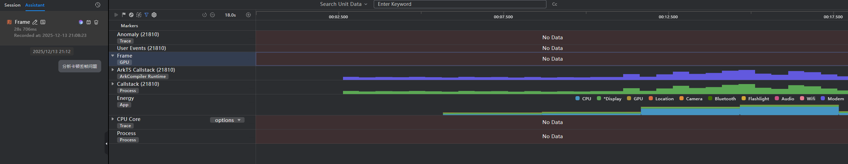This screenshot has height=164, width=848.
Task: Open the CPU Core options dropdown
Action: [227, 120]
